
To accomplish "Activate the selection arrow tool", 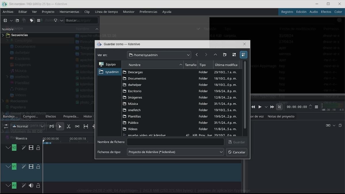I will 60,126.
